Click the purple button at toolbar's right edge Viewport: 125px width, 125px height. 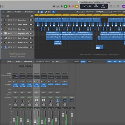124,6
